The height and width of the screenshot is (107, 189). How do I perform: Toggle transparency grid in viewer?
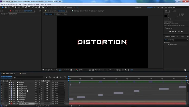click(93, 70)
